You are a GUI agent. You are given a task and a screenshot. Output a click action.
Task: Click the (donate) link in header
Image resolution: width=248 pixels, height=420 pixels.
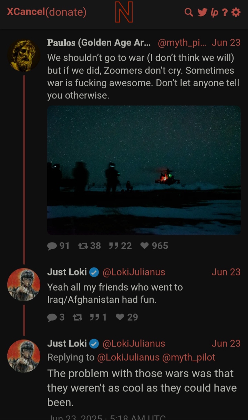click(66, 12)
